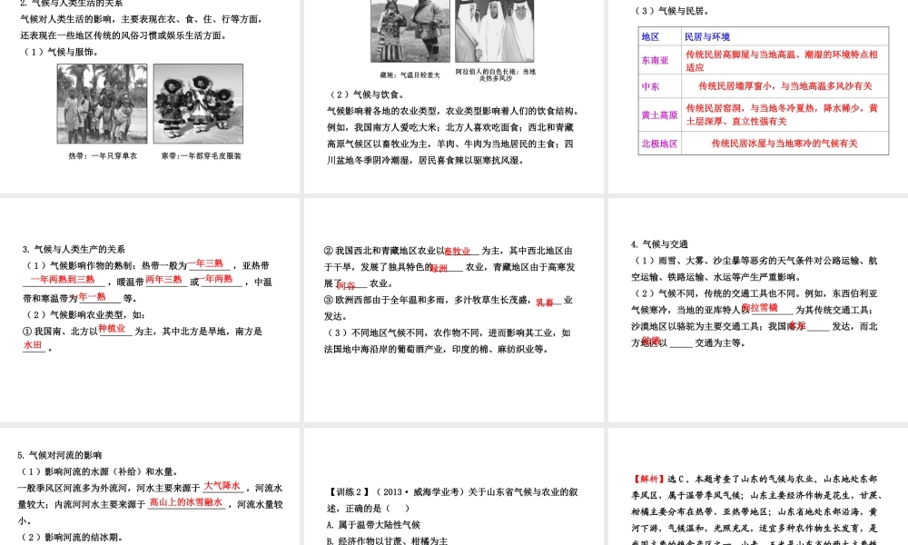Select the fur-clothing photo captioned 寒带
This screenshot has height=545, width=908.
click(x=198, y=104)
